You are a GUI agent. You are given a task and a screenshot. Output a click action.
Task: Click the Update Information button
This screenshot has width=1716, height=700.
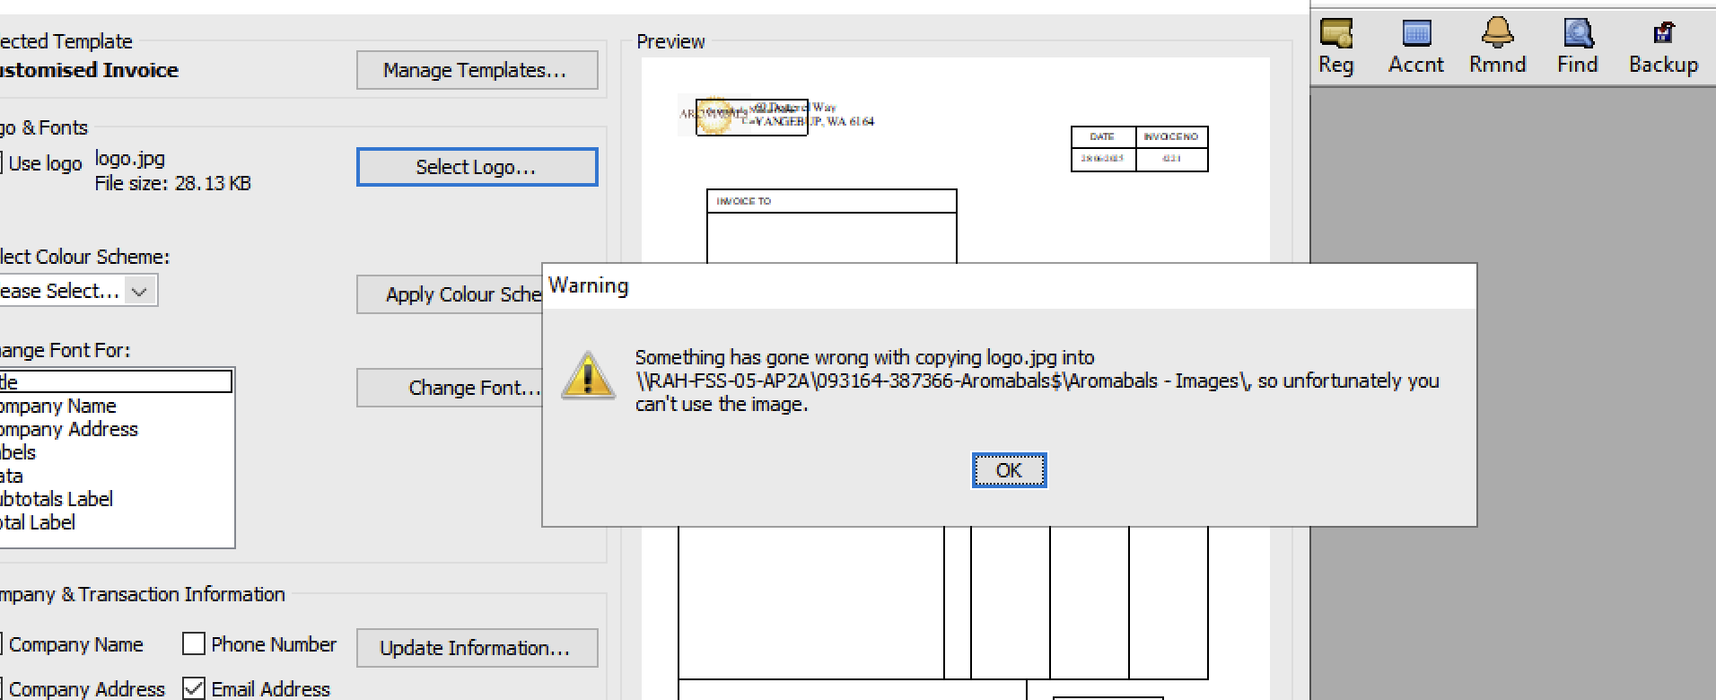click(x=477, y=648)
